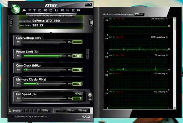Open the Settings button
This screenshot has height=123, width=183.
[x=83, y=111]
